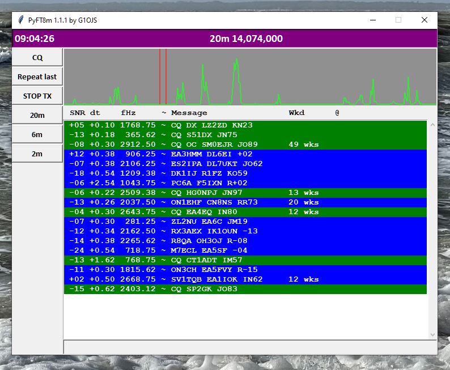450x370 pixels.
Task: Send a CQ call with CQ button
Action: click(x=37, y=57)
